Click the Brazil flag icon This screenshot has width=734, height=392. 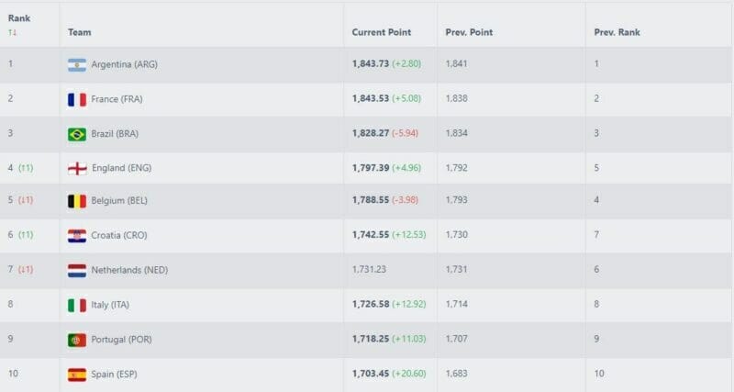click(77, 134)
